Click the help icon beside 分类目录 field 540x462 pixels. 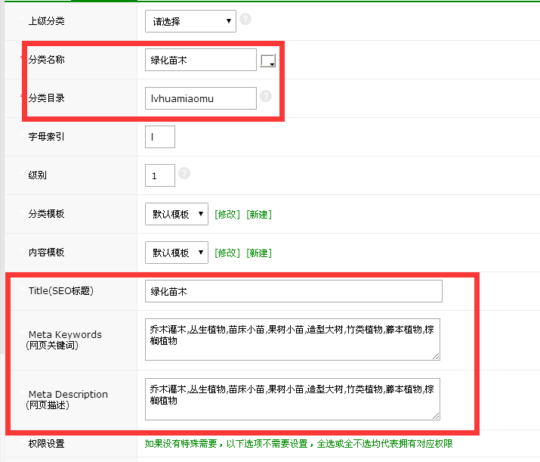(265, 96)
